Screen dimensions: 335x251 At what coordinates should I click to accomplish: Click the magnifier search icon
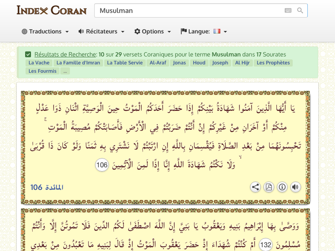coord(300,10)
